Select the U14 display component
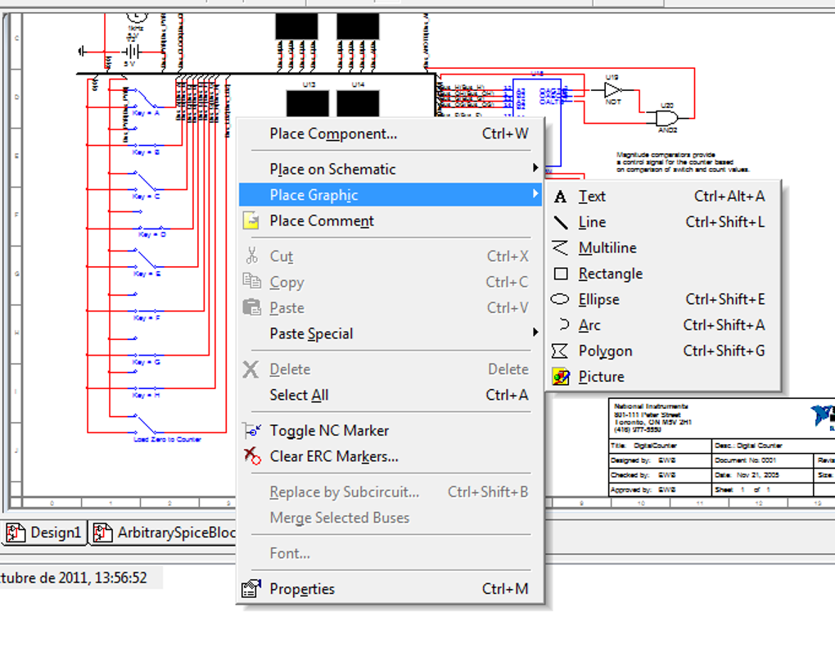The image size is (835, 648). [x=358, y=103]
